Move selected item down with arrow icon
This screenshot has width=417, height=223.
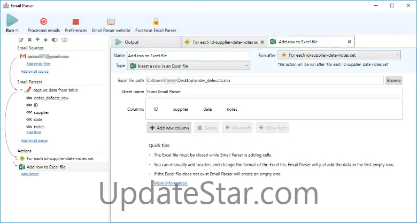45,40
